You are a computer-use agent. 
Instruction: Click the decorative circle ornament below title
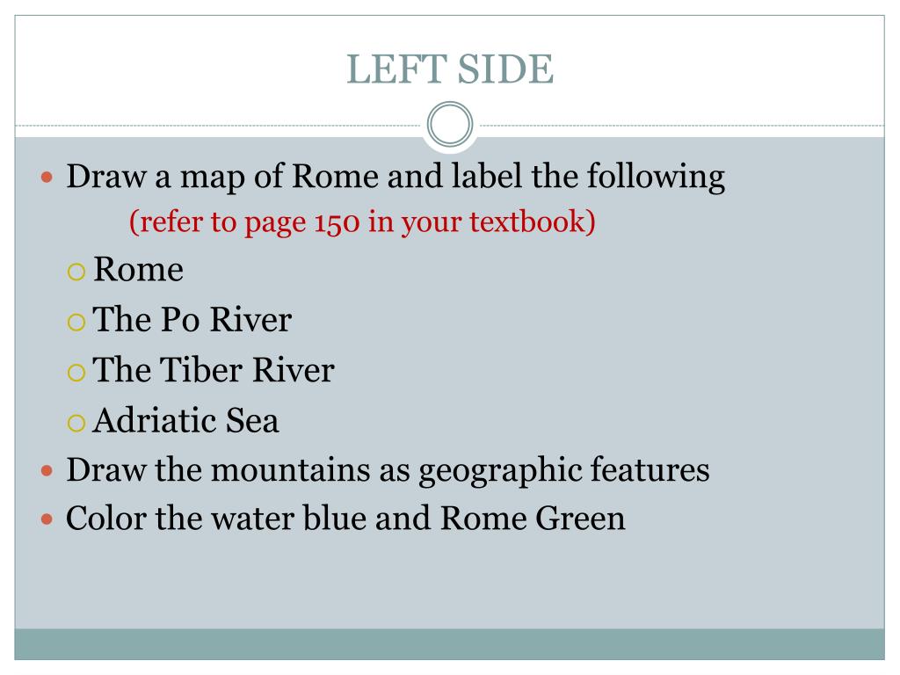(x=450, y=124)
